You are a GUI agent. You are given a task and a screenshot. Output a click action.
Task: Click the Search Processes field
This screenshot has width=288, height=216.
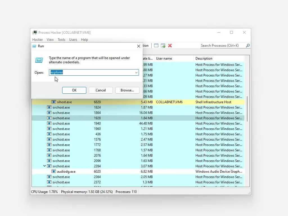223,46
